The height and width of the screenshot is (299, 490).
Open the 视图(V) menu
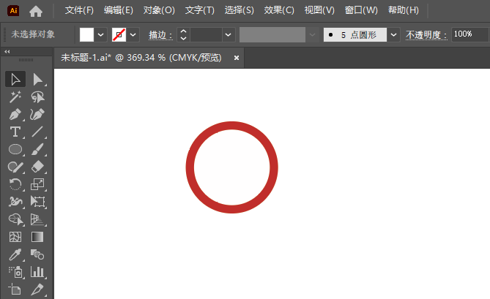click(319, 11)
